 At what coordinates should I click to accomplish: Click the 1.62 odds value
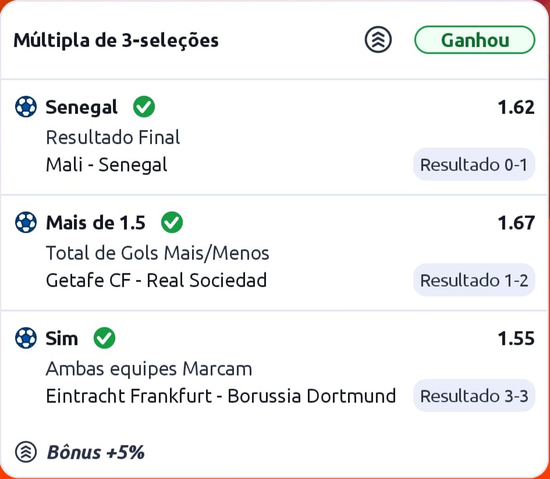click(x=516, y=108)
